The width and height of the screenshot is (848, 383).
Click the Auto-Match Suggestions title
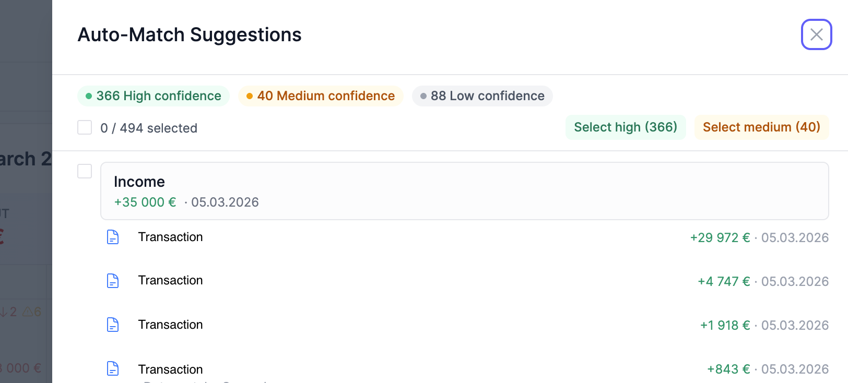[x=190, y=34]
